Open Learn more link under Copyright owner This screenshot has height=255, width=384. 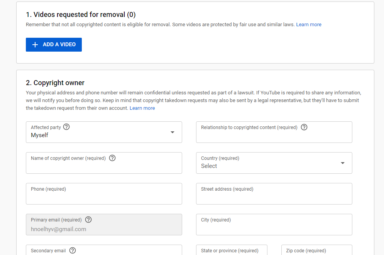pos(142,108)
